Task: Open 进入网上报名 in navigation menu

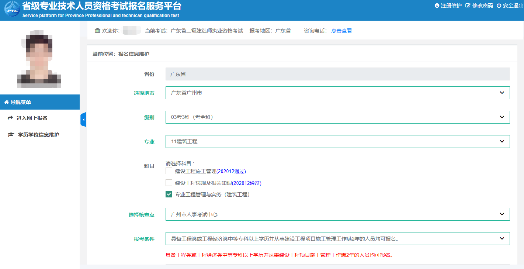Action: pos(32,118)
